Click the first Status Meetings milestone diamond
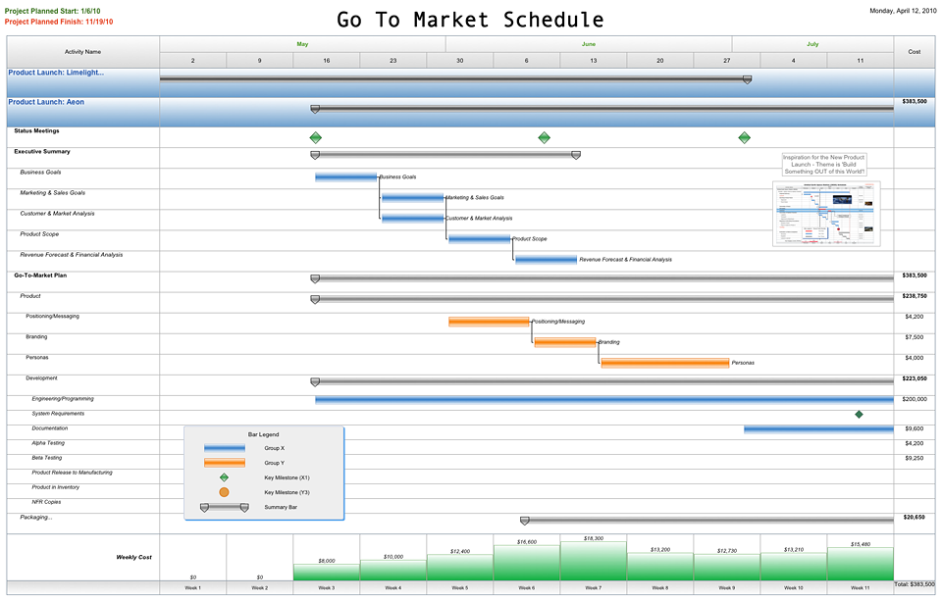Viewport: 942px width, 601px height. 315,137
